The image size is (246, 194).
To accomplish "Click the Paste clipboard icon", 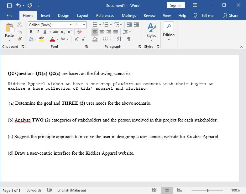I will [x=10, y=27].
